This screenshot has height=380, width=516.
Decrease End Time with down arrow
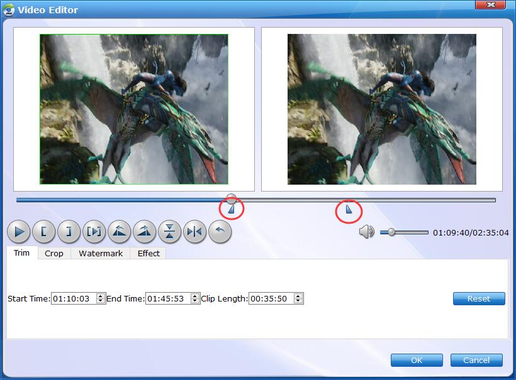[195, 301]
